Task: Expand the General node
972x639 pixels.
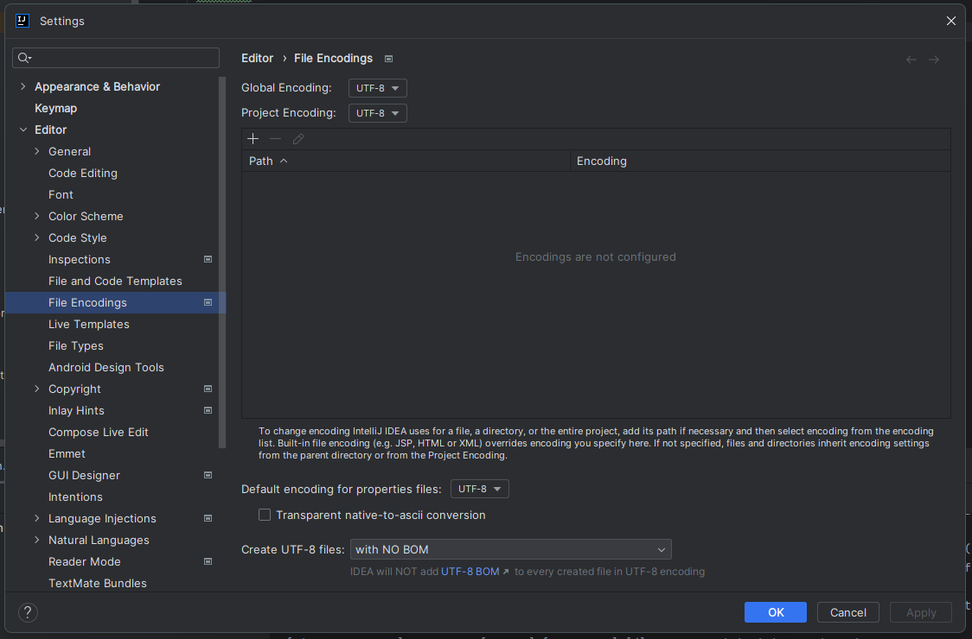Action: [37, 151]
